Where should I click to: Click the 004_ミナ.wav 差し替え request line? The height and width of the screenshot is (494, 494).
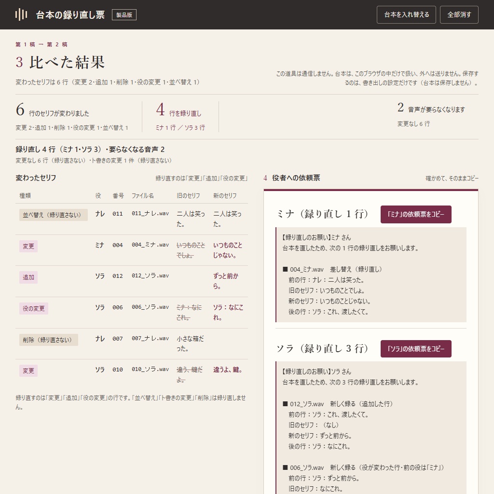(x=332, y=269)
